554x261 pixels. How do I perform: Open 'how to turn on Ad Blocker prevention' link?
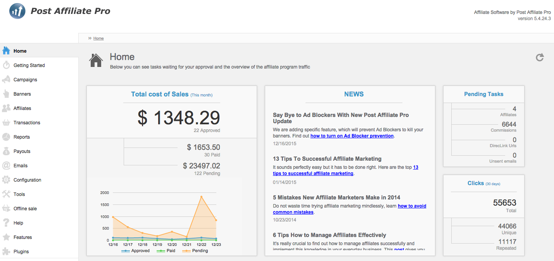(x=352, y=136)
